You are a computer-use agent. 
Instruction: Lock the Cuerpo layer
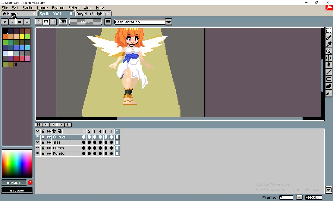pyautogui.click(x=43, y=137)
